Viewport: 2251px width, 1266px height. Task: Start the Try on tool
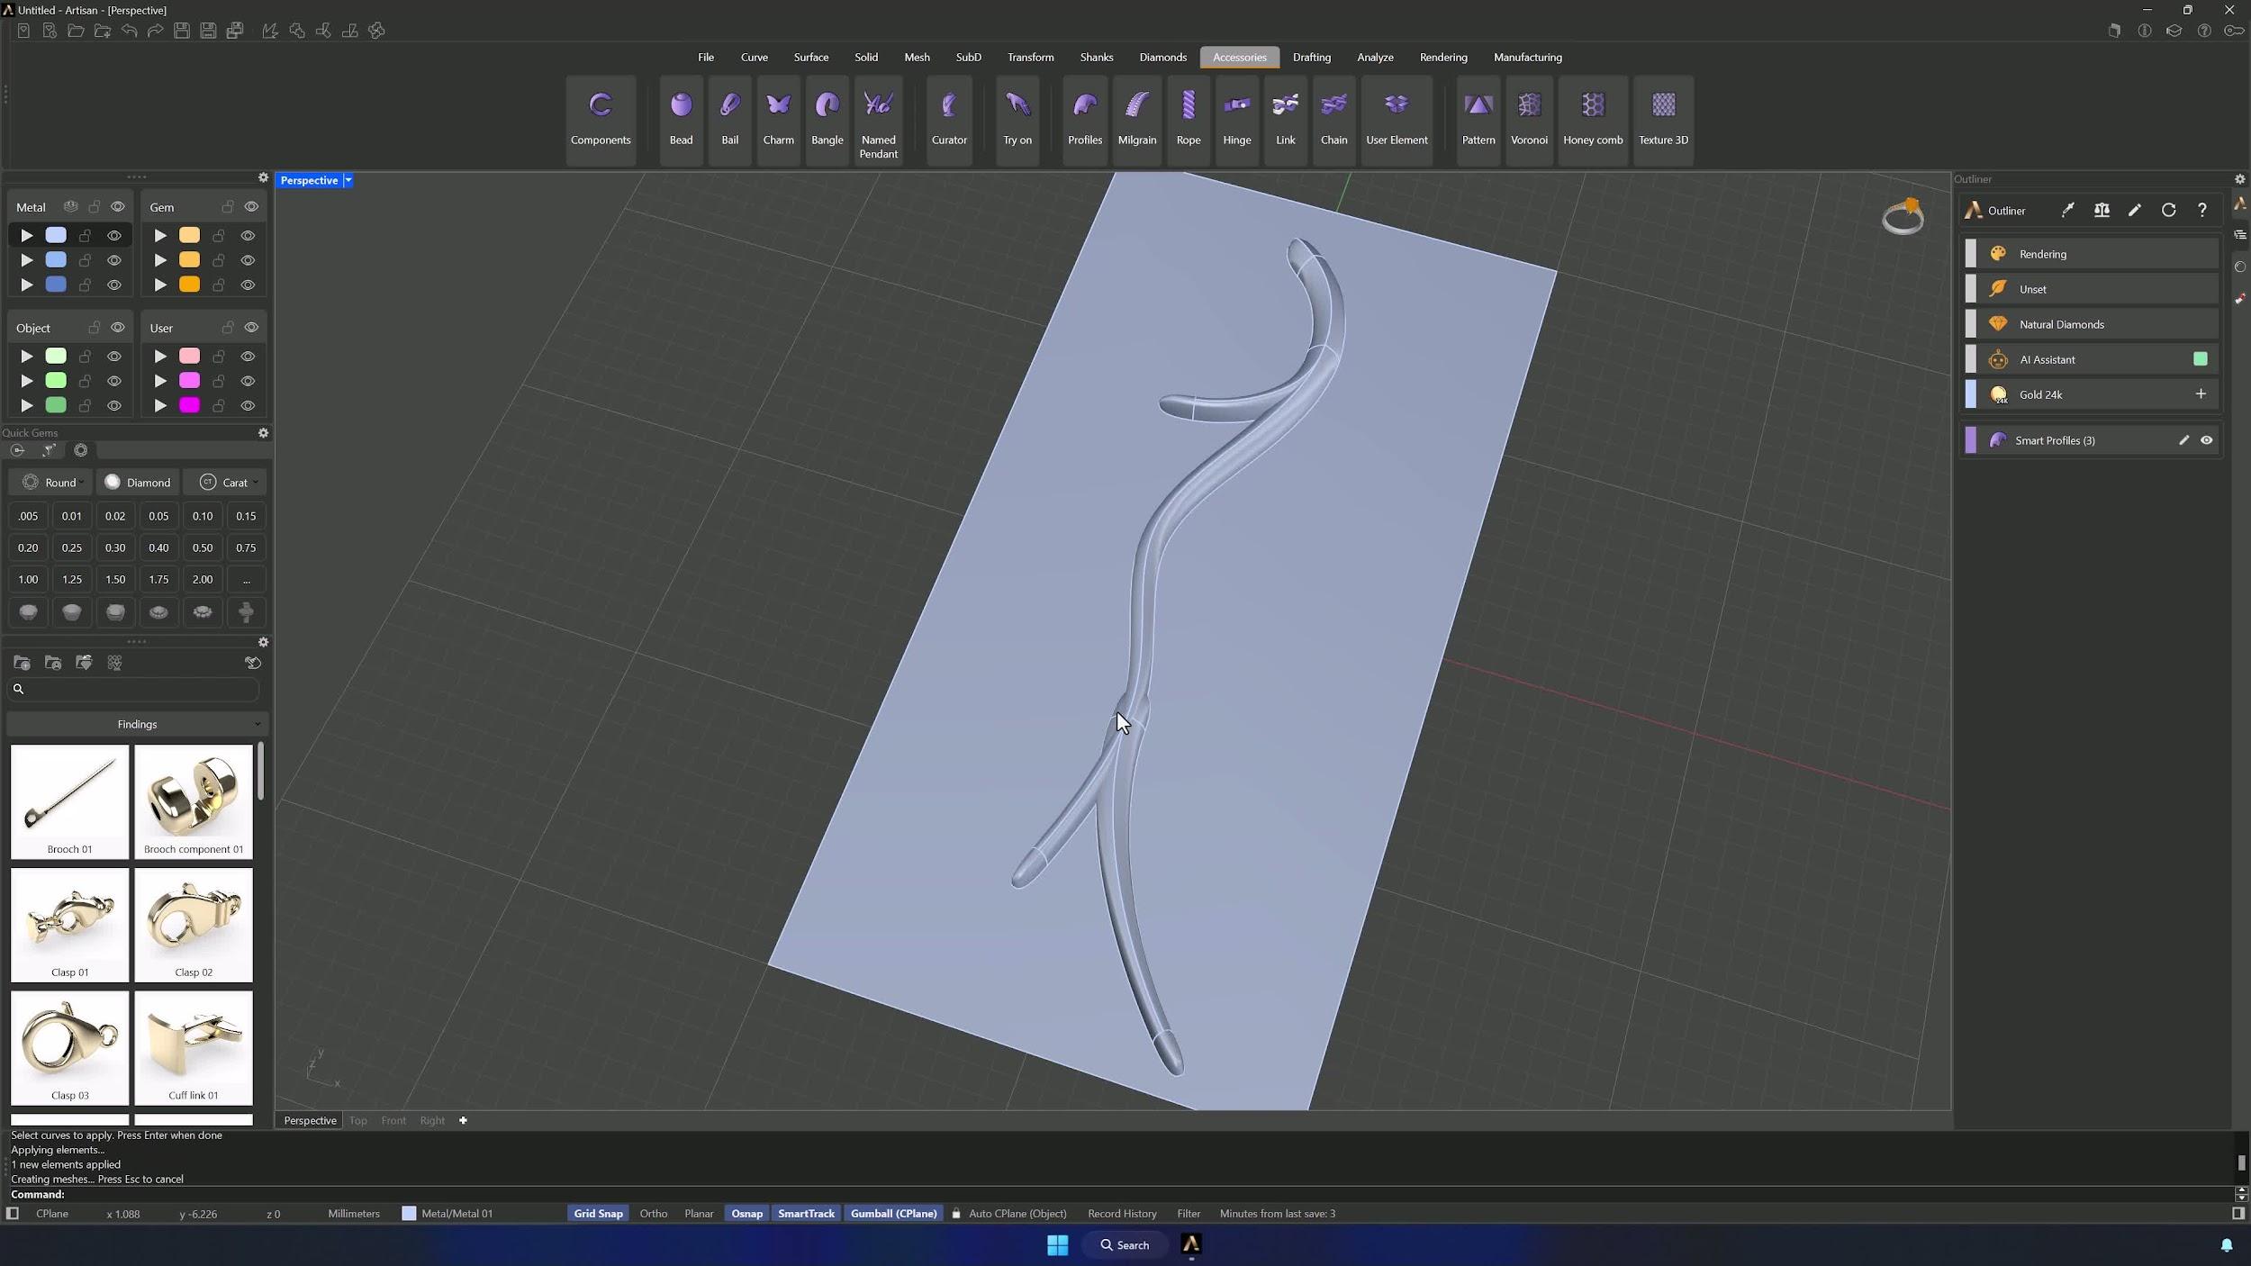1017,120
